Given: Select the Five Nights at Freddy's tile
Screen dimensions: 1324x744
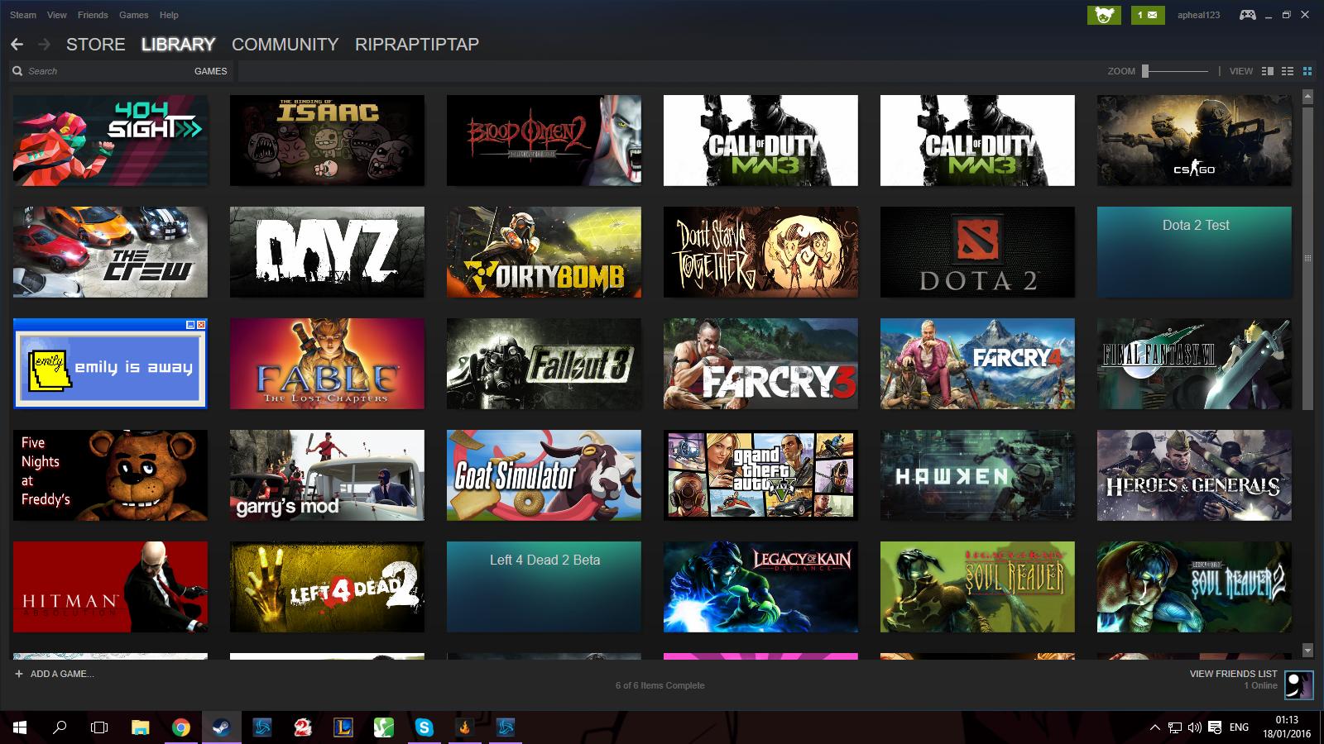Looking at the screenshot, I should pyautogui.click(x=110, y=475).
